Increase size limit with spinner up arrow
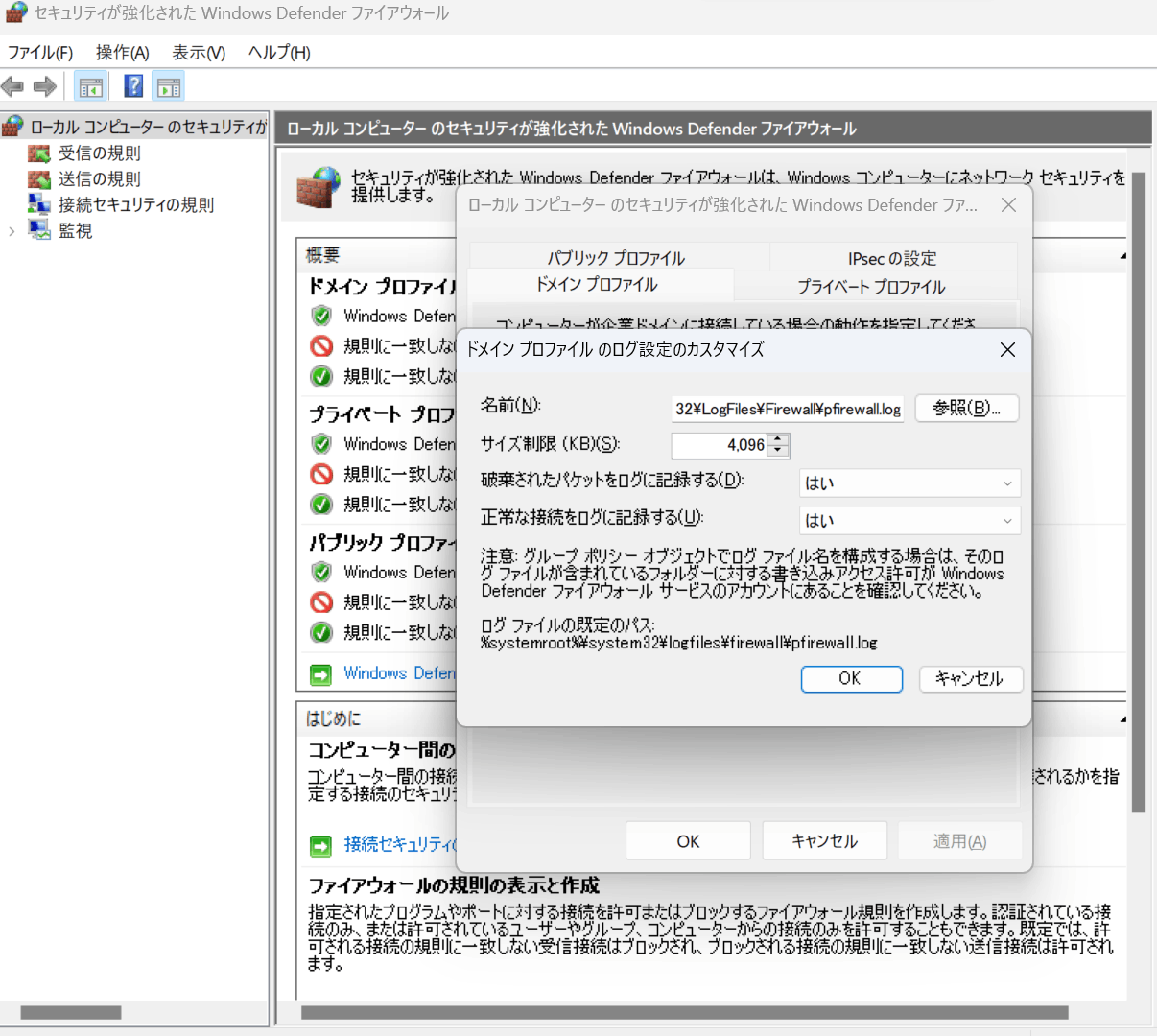The width and height of the screenshot is (1157, 1036). point(779,439)
